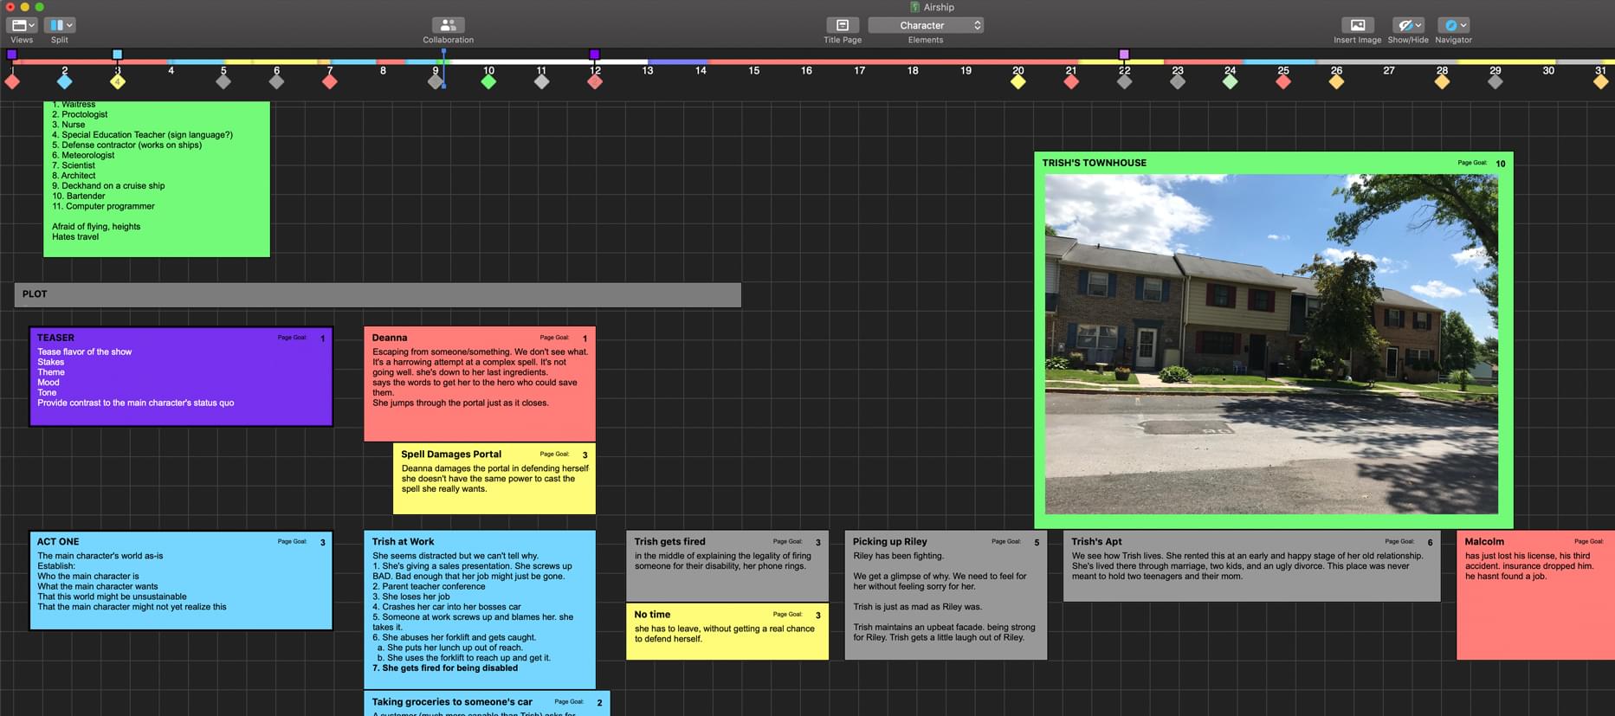Select the green job list note card
Viewport: 1615px width, 716px height.
tap(157, 179)
